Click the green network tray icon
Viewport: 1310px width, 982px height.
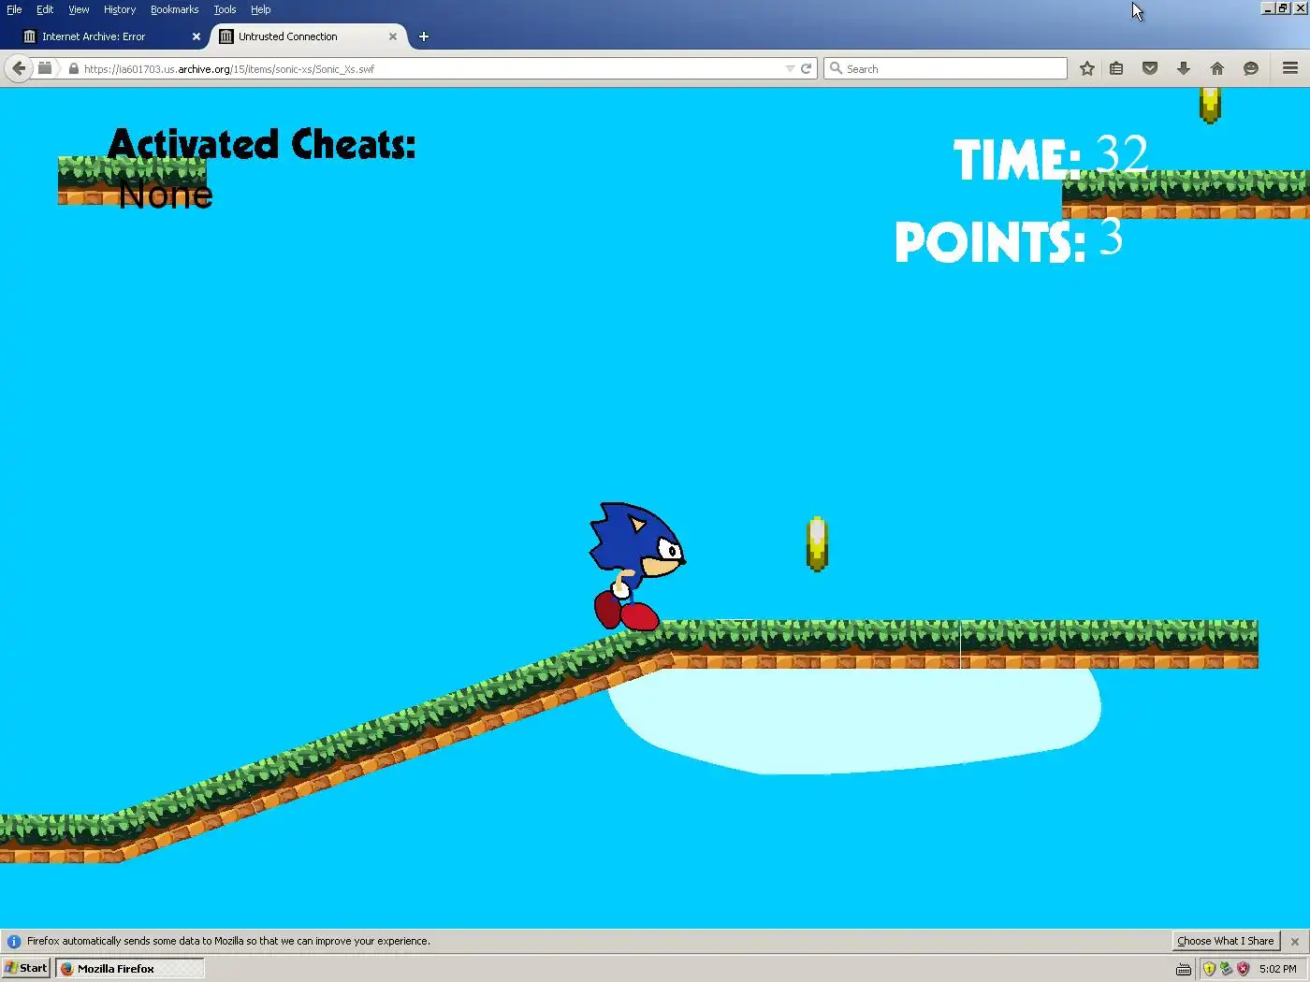coord(1226,969)
